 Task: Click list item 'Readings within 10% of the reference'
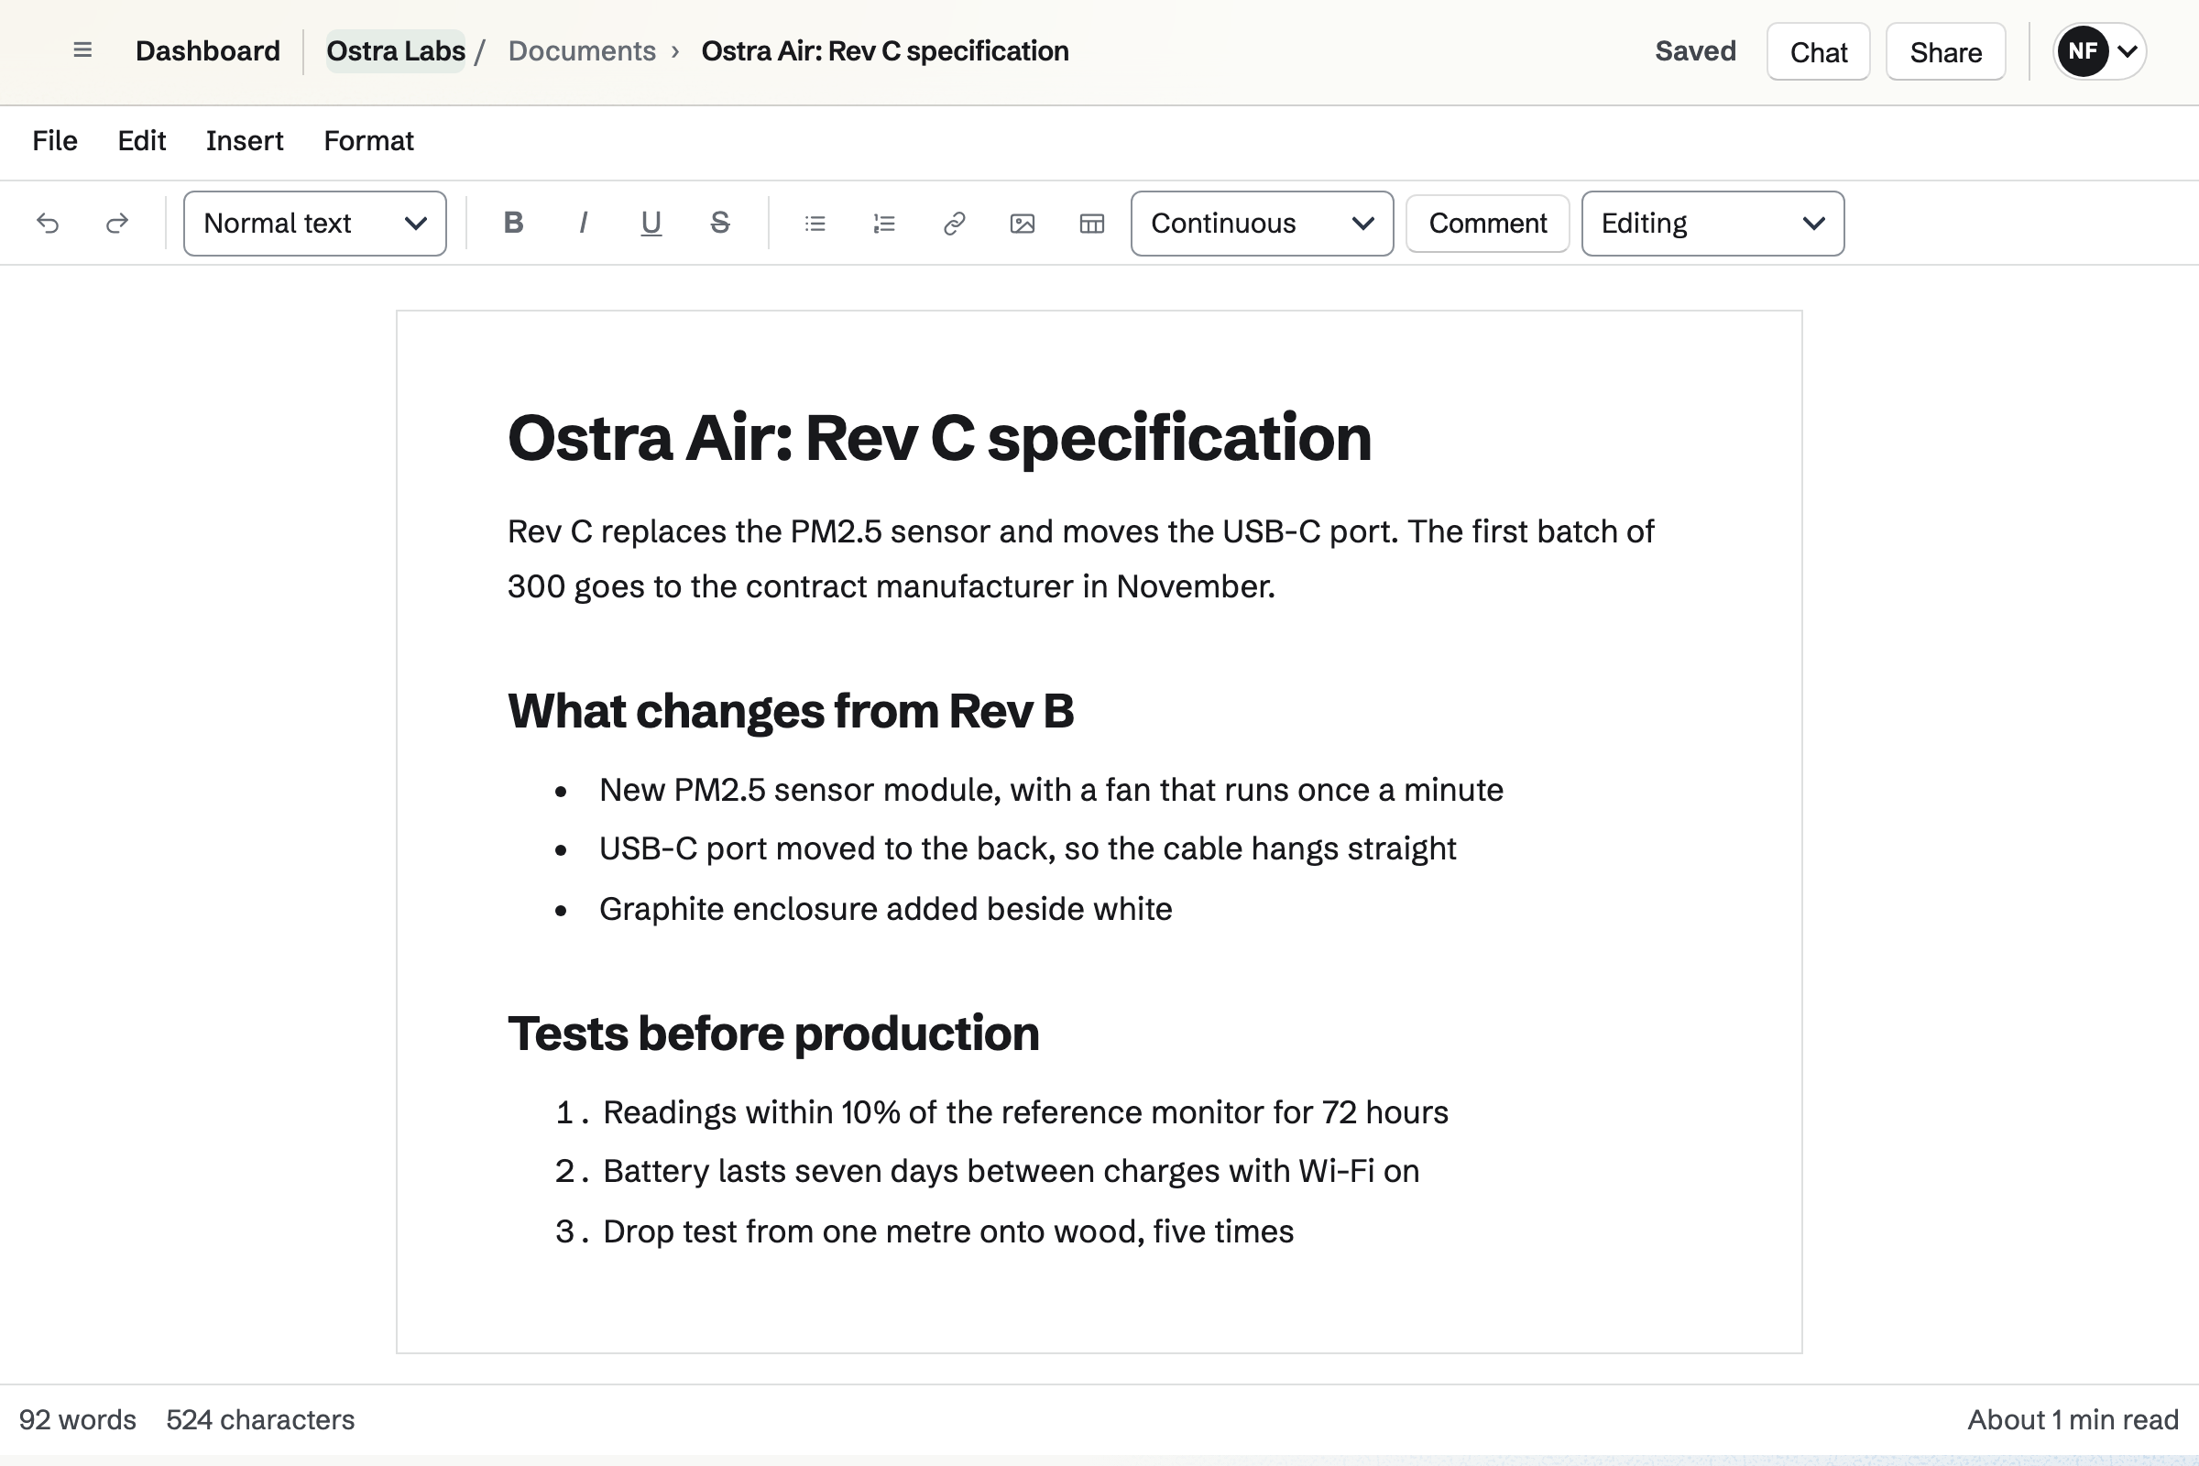(x=1025, y=1112)
